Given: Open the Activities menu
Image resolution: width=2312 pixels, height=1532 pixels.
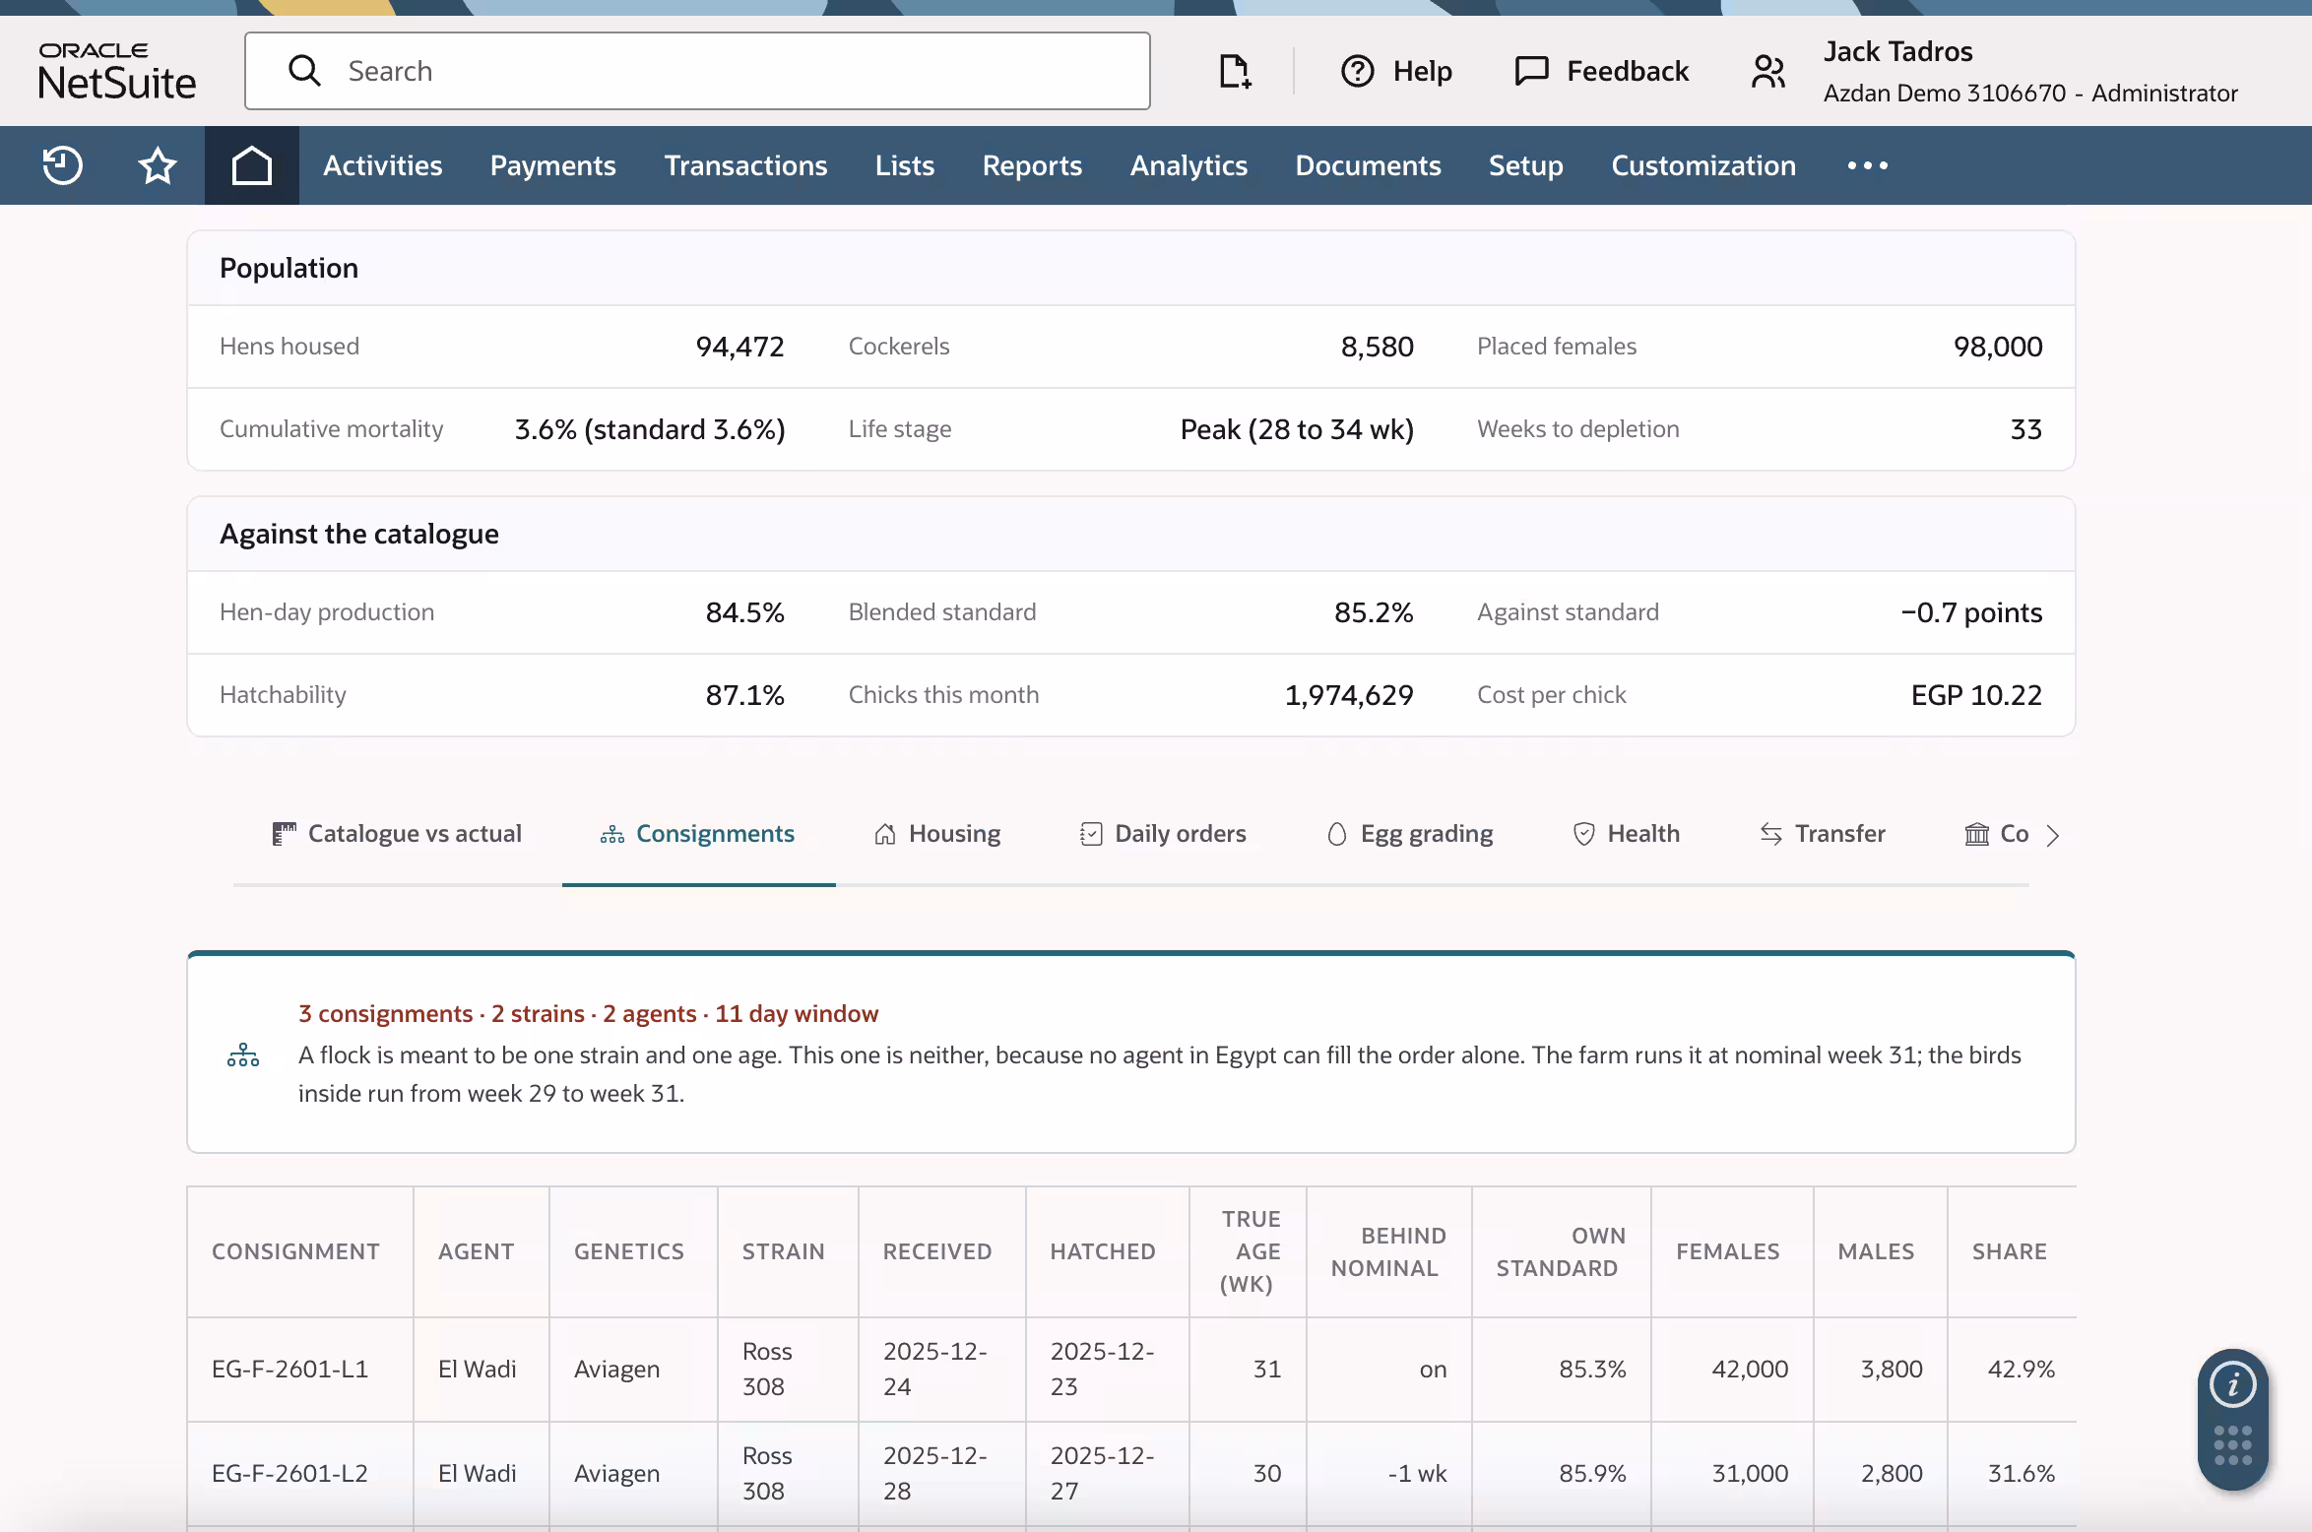Looking at the screenshot, I should tap(383, 165).
